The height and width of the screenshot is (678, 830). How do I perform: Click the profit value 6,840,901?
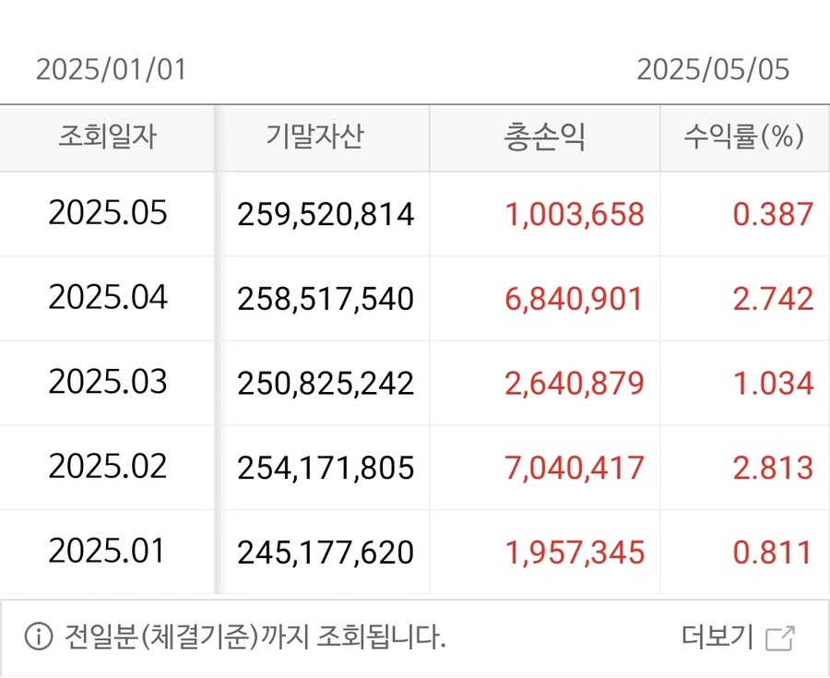click(x=575, y=299)
